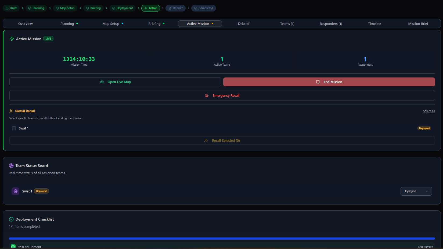Open the Swat 1 Deployed status dropdown
This screenshot has height=249, width=443.
tap(416, 191)
